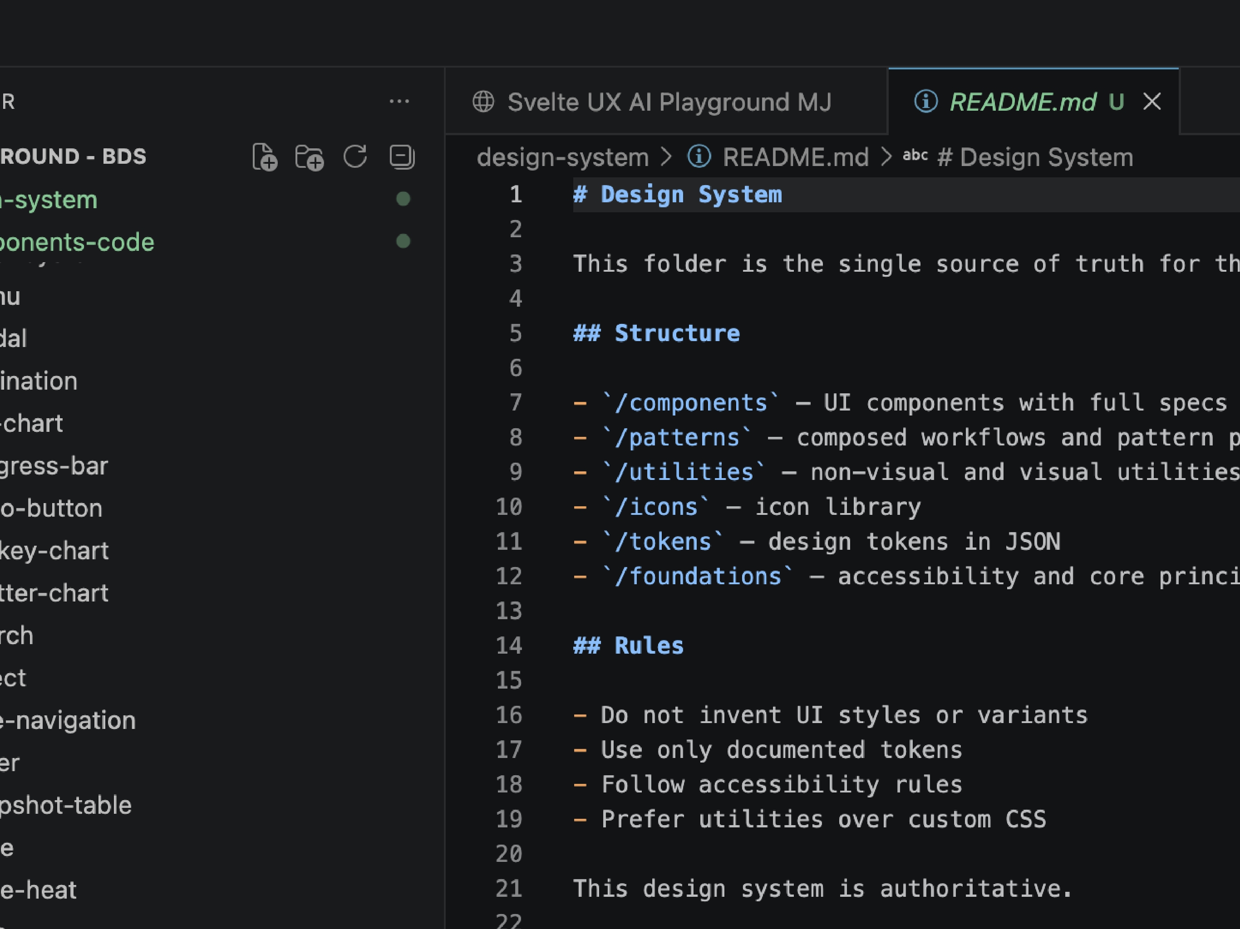Click 'Use only documented tokens' line
The image size is (1240, 929).
[x=782, y=750]
